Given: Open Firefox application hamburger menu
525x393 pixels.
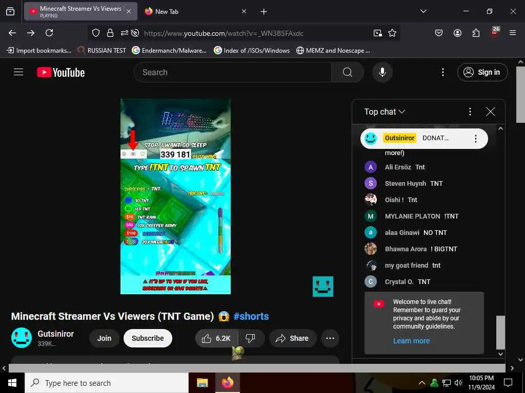Looking at the screenshot, I should click(513, 33).
